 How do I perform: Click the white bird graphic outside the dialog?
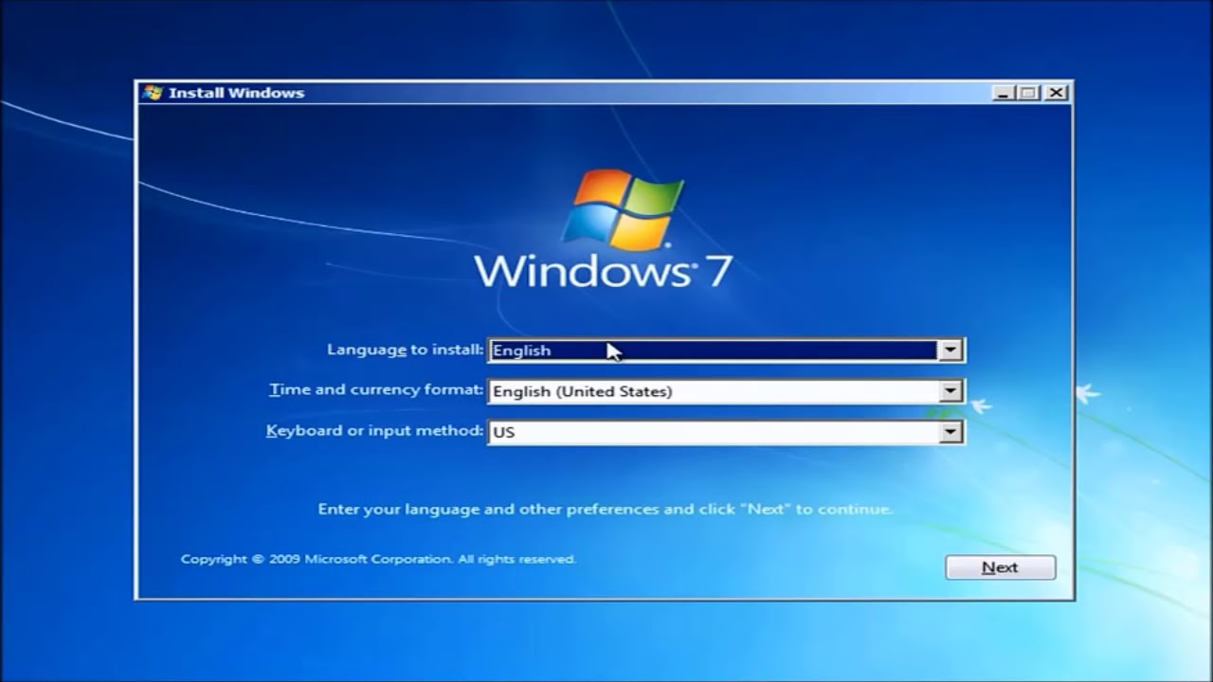coord(1088,392)
